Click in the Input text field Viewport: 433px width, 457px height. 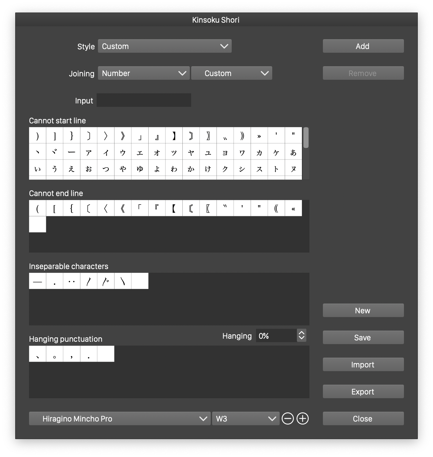click(x=144, y=100)
